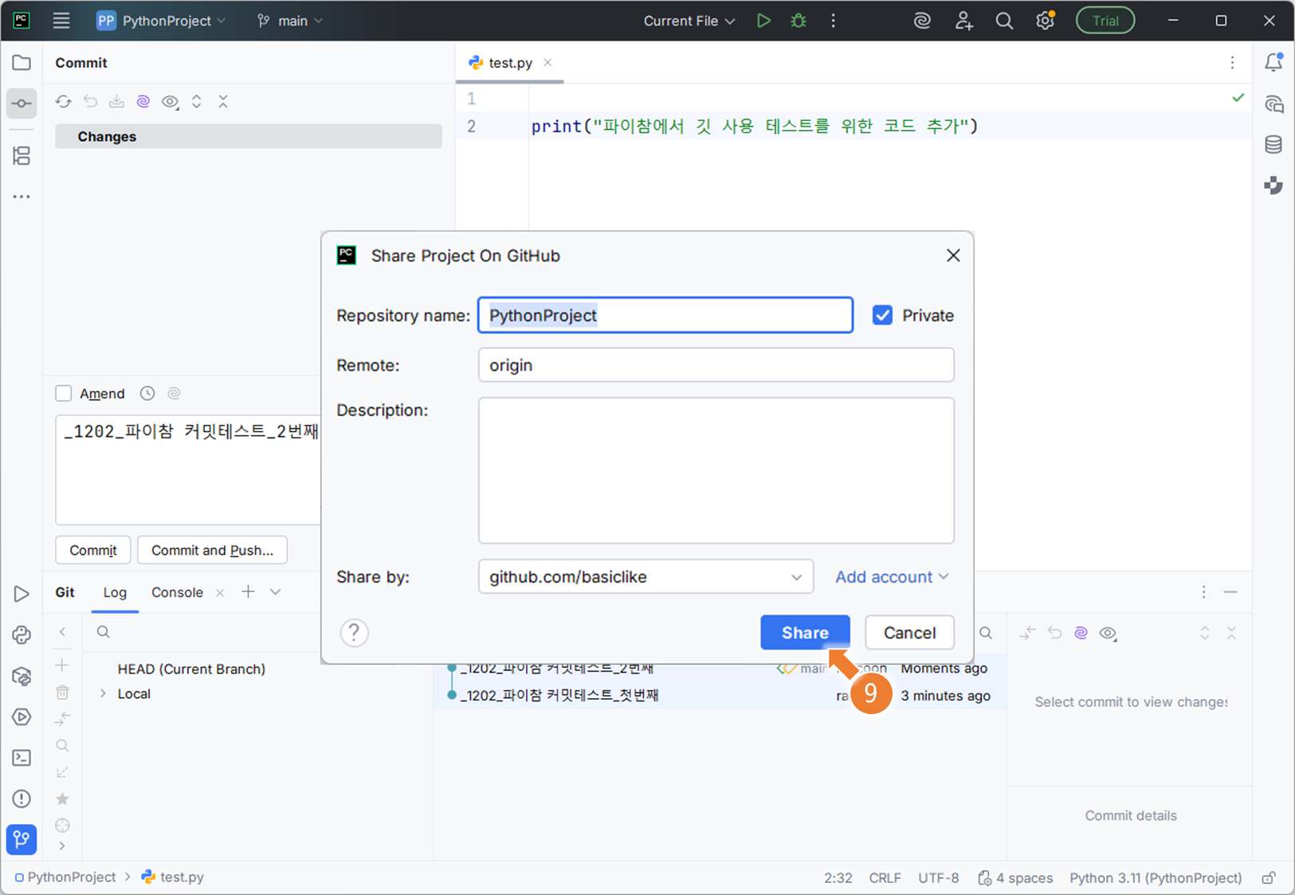Open AI Assistant swirl icon in title bar
Image resolution: width=1295 pixels, height=895 pixels.
pos(922,21)
